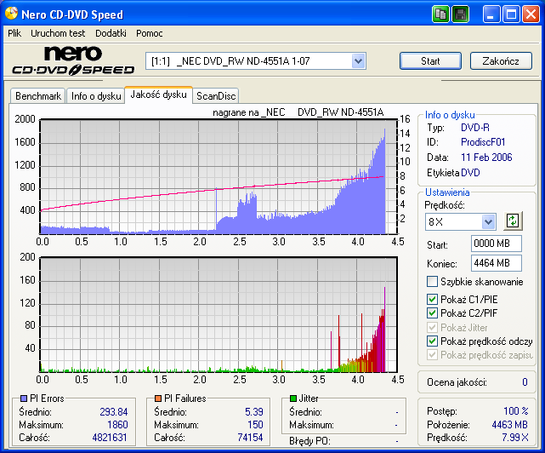Click the save floppy disk icon
The width and height of the screenshot is (545, 453).
(x=460, y=14)
